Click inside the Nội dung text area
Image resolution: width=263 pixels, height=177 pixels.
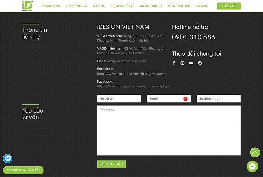point(169,130)
